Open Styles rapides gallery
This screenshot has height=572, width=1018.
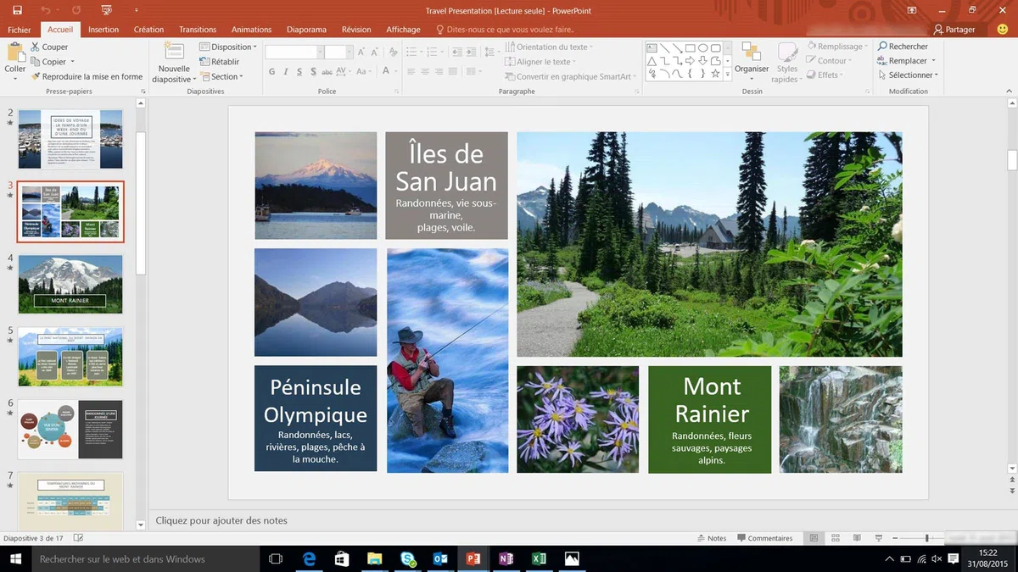coord(786,63)
